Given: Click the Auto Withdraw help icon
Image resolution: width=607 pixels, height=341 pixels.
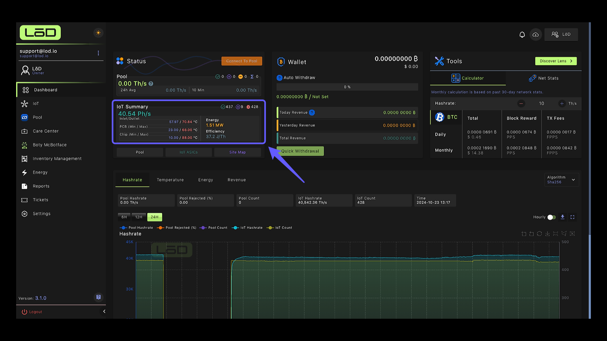Looking at the screenshot, I should pyautogui.click(x=279, y=78).
